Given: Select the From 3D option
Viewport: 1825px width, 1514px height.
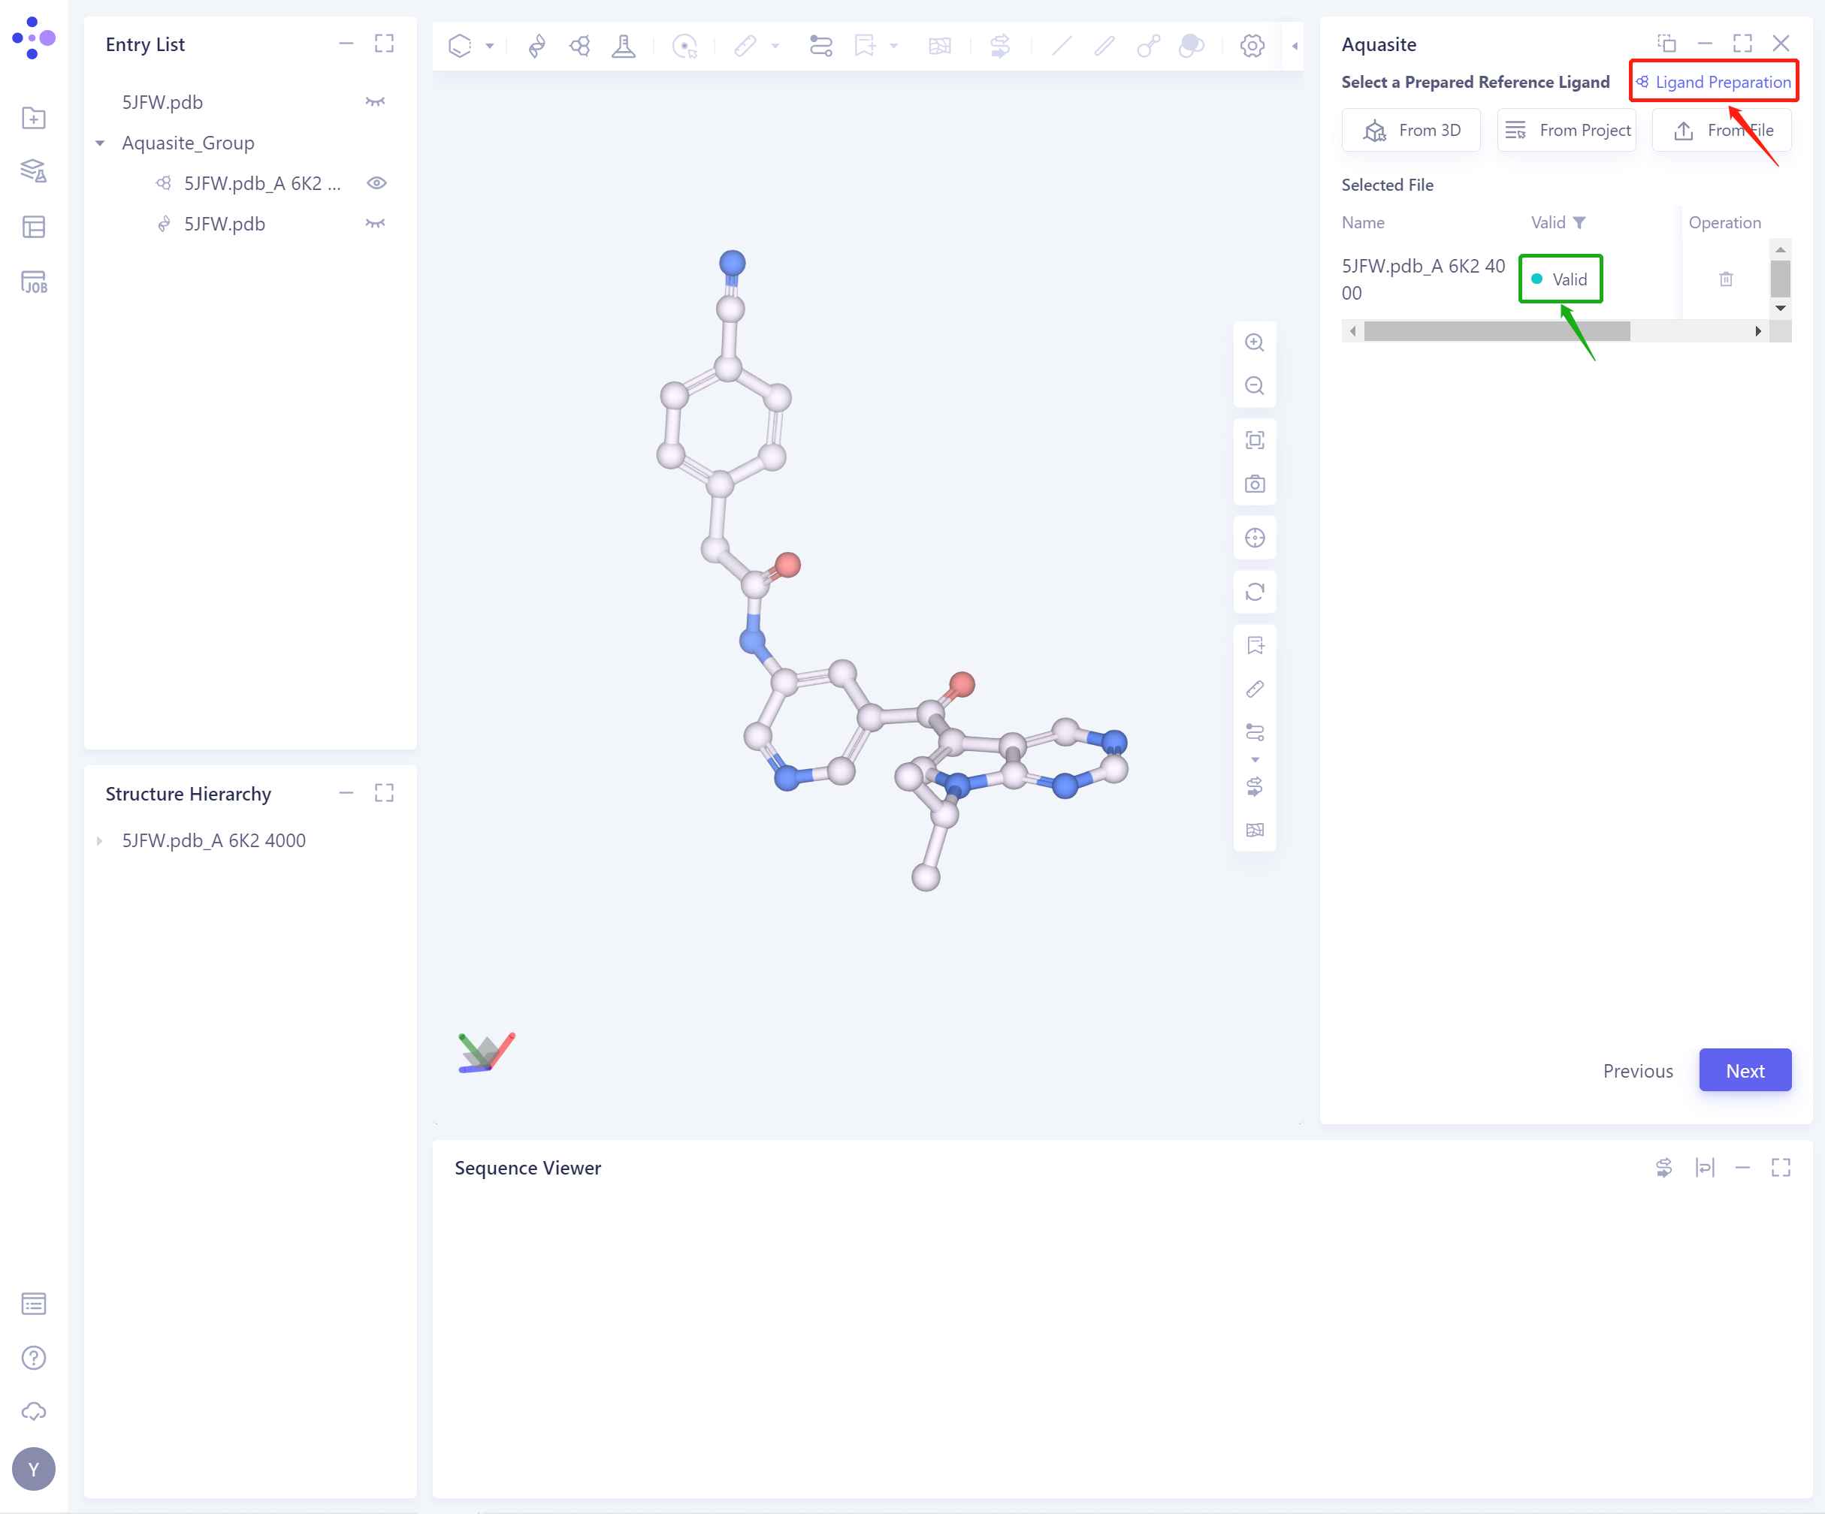Looking at the screenshot, I should coord(1410,129).
